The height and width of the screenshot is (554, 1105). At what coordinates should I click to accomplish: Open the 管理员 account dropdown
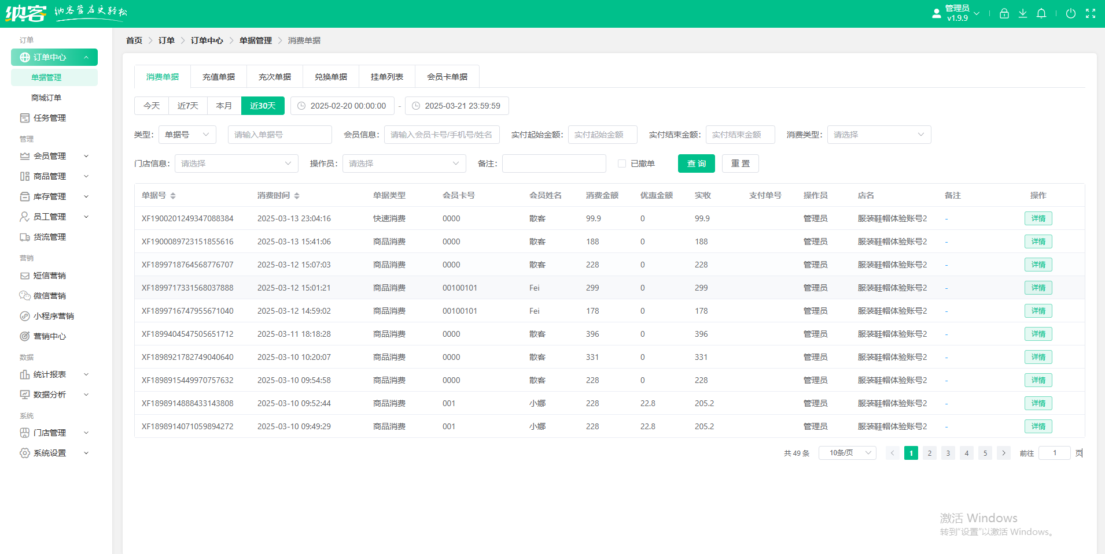pyautogui.click(x=962, y=13)
